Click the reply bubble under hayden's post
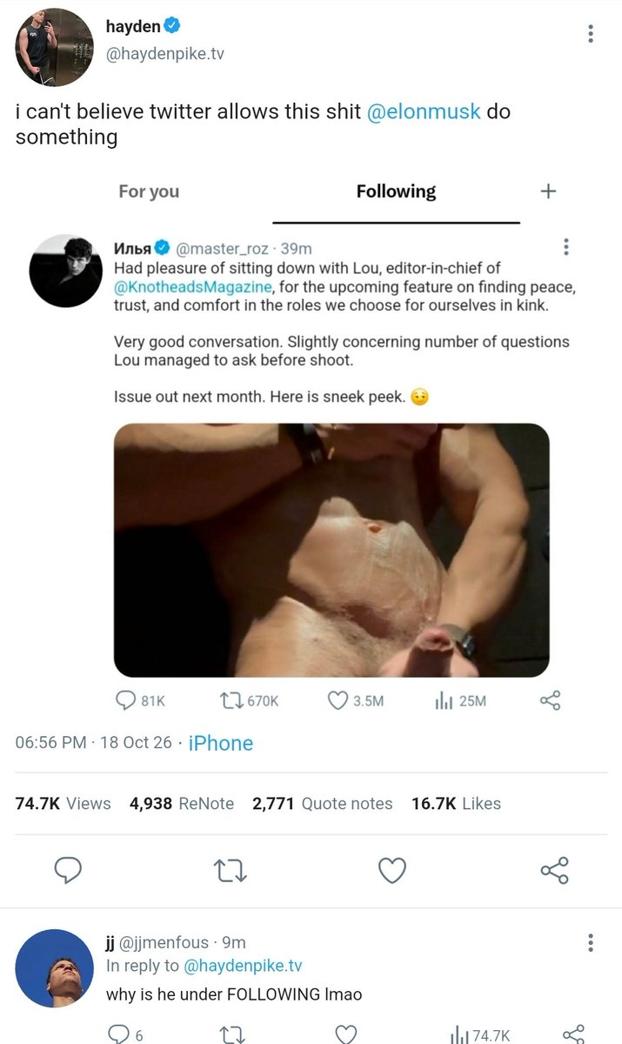Image resolution: width=622 pixels, height=1044 pixels. (68, 869)
